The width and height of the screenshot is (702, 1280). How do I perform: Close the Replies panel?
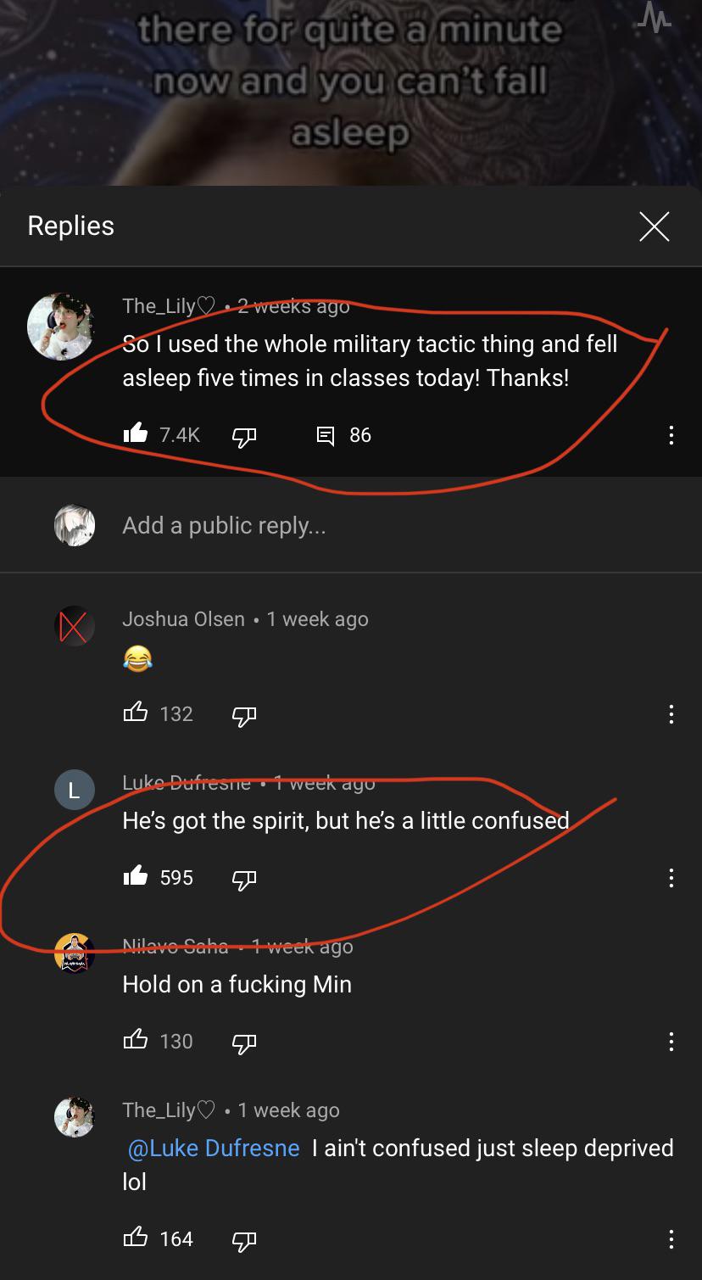pyautogui.click(x=654, y=226)
